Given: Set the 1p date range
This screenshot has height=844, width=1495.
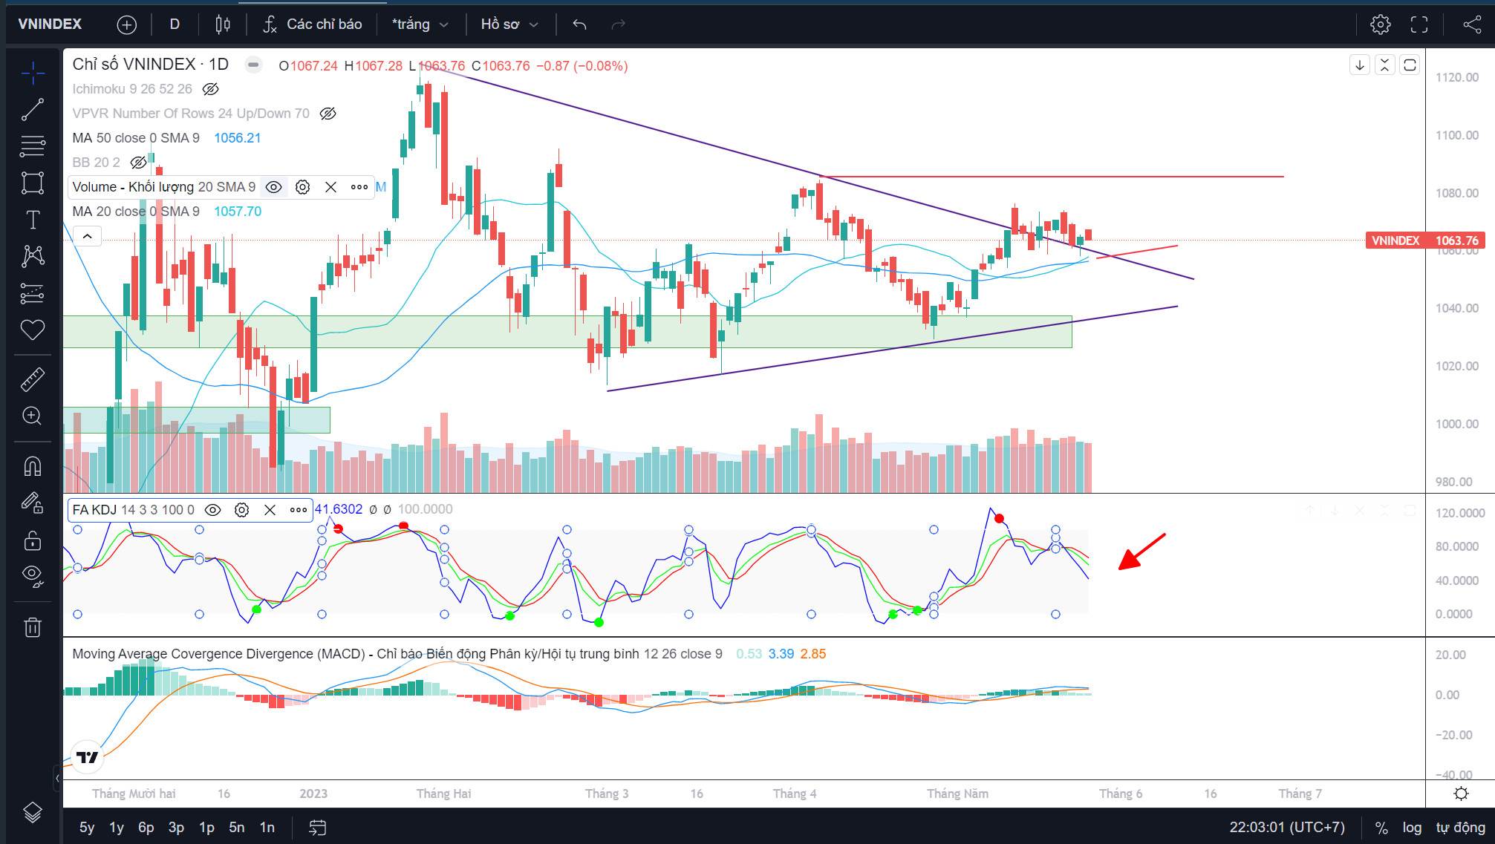Looking at the screenshot, I should (206, 827).
